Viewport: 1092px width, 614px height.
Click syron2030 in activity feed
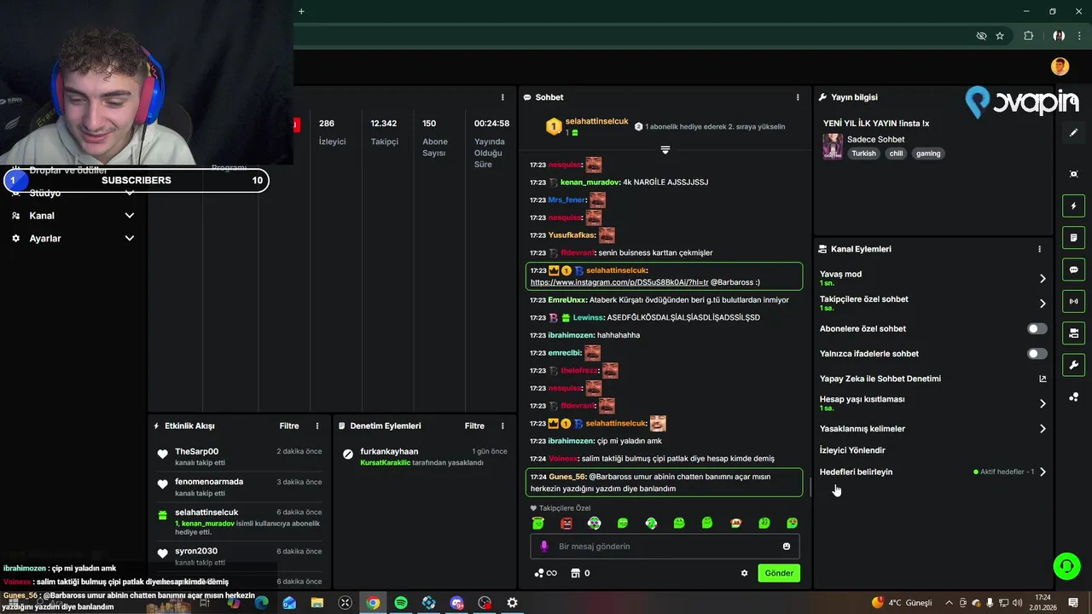[x=196, y=552]
